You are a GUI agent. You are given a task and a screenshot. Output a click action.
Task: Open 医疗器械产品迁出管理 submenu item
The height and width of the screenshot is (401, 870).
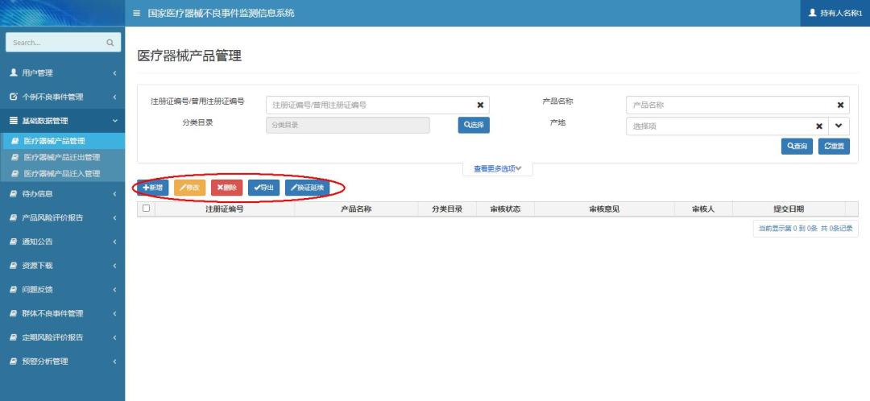click(63, 158)
